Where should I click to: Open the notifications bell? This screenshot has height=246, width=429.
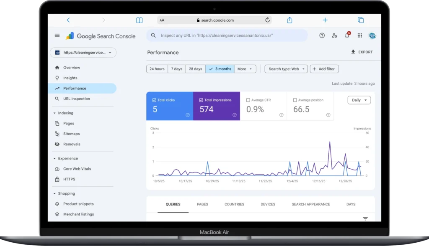(347, 36)
